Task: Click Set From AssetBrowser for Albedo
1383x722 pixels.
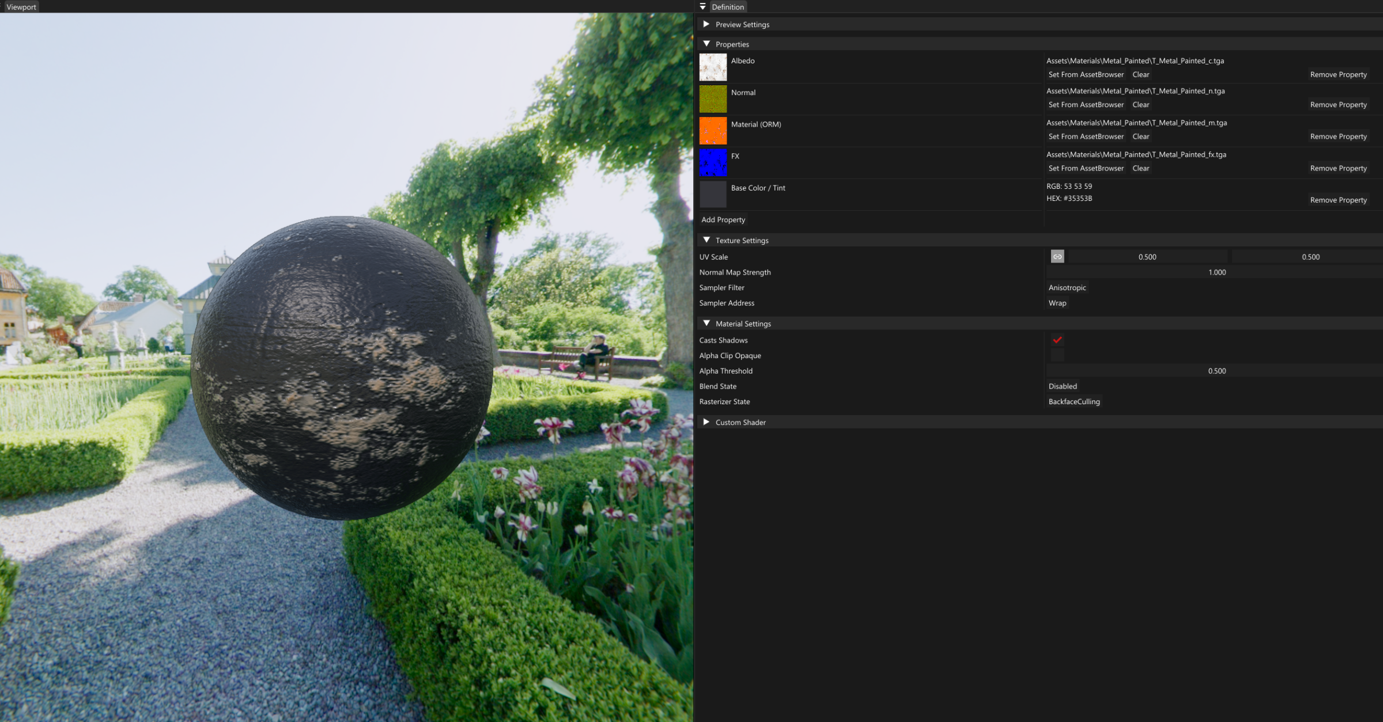Action: (1086, 74)
